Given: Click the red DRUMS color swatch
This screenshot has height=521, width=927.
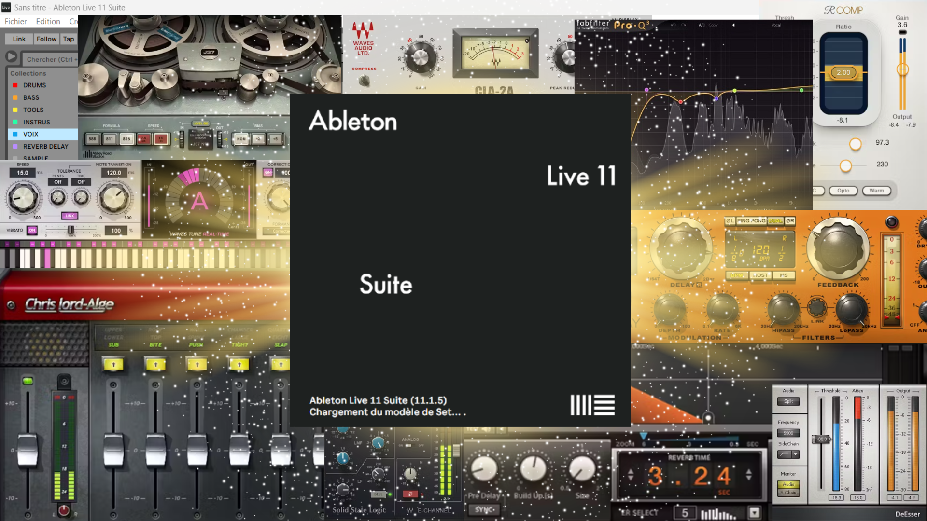Looking at the screenshot, I should pos(15,85).
